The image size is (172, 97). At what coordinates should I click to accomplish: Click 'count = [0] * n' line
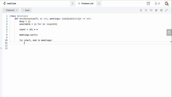click(28, 29)
